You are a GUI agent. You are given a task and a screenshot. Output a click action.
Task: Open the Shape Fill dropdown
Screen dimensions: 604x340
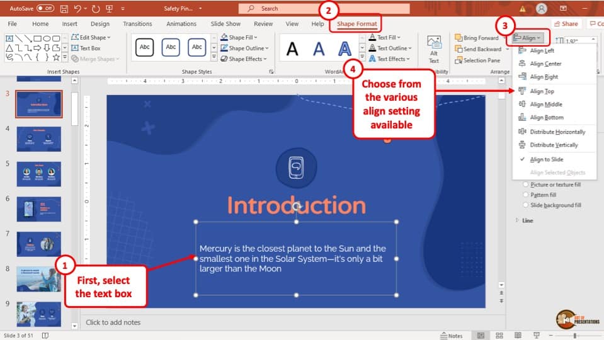[239, 37]
